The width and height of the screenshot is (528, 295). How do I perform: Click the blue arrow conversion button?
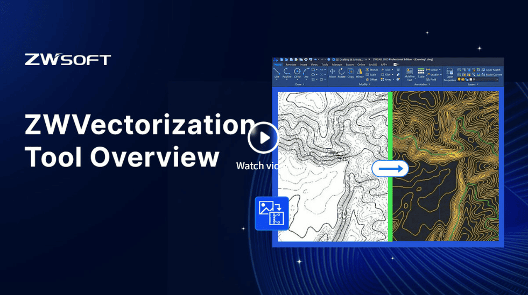[390, 169]
